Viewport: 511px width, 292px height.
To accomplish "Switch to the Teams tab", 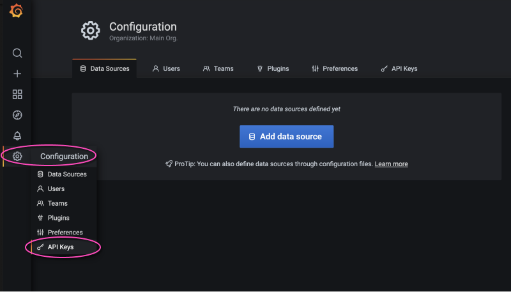I will [x=218, y=68].
